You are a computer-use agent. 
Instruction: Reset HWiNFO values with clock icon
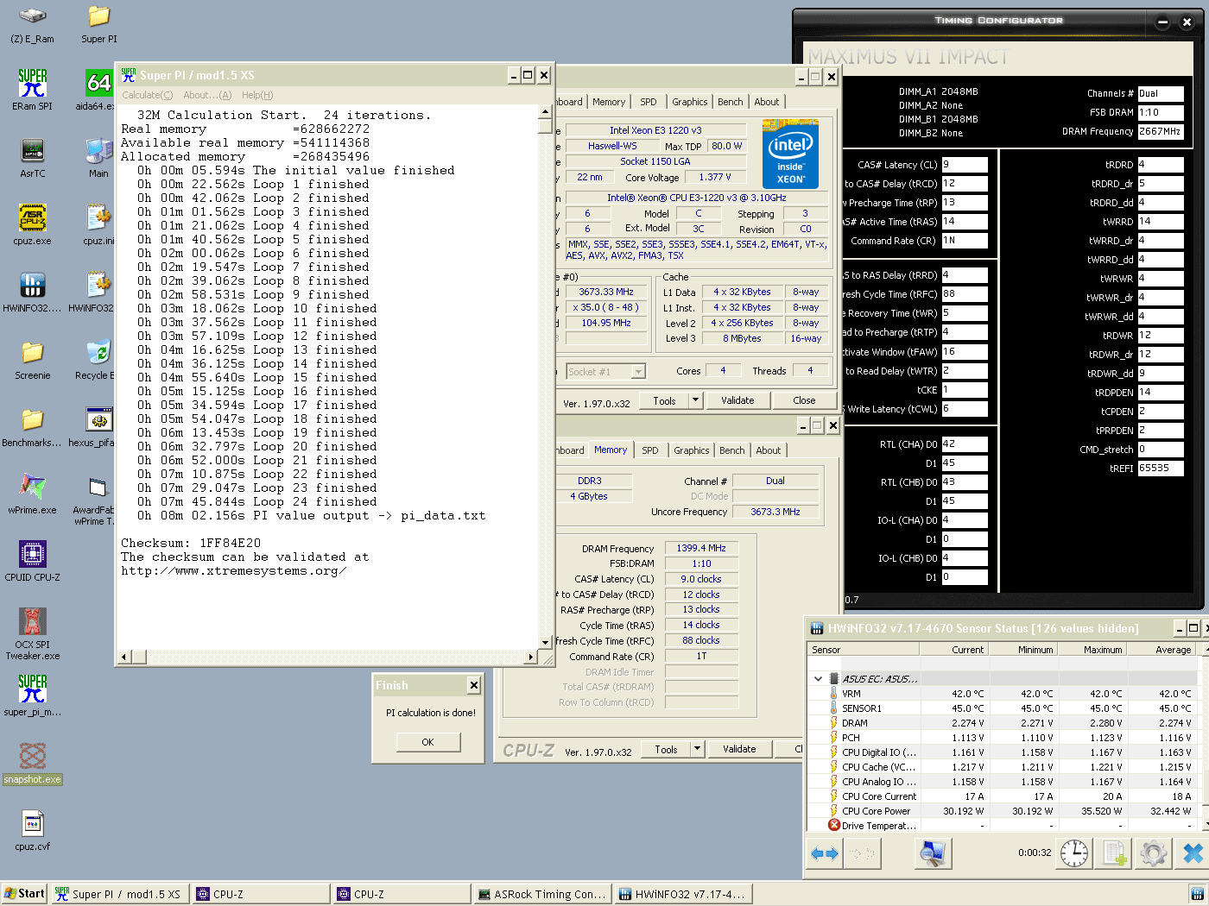point(1074,853)
